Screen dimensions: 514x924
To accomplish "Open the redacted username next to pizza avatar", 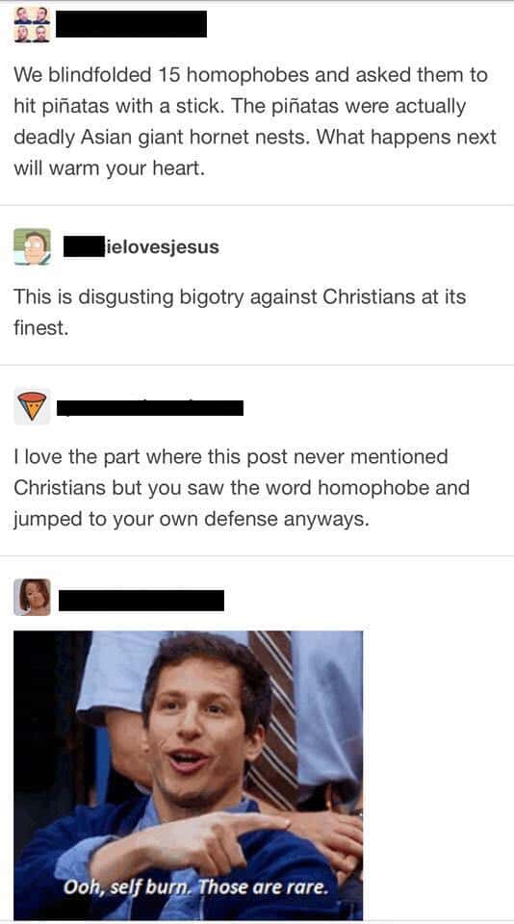I will tap(150, 407).
